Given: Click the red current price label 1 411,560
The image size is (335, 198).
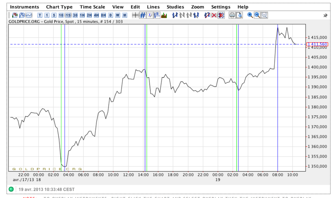Looking at the screenshot, I should [x=317, y=44].
